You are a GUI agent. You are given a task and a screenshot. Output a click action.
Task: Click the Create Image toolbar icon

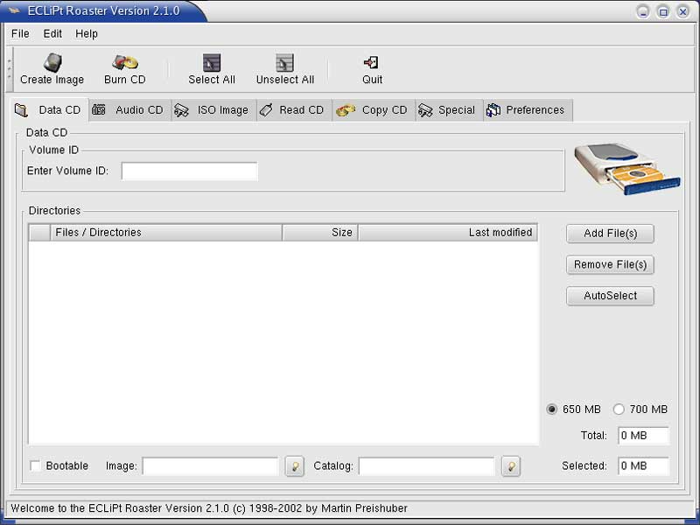point(52,63)
